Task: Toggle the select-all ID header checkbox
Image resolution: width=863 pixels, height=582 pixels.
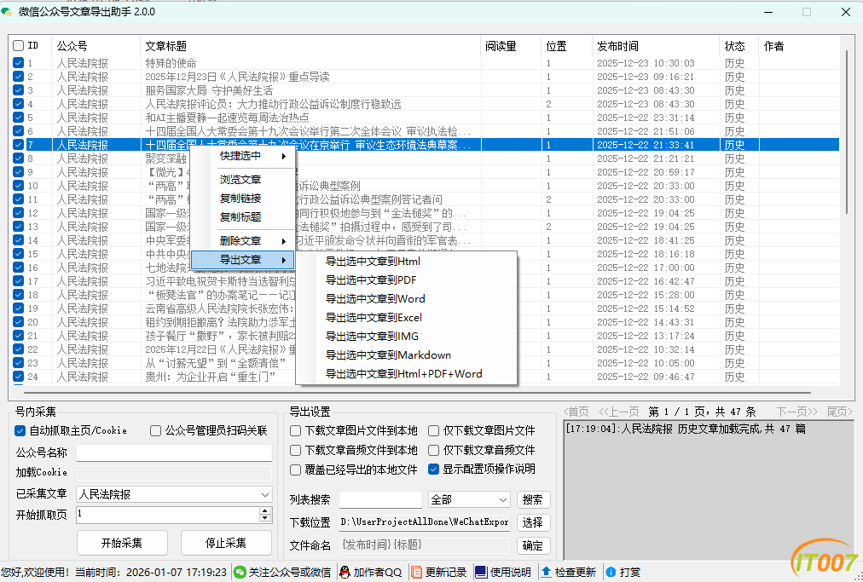Action: pyautogui.click(x=19, y=46)
